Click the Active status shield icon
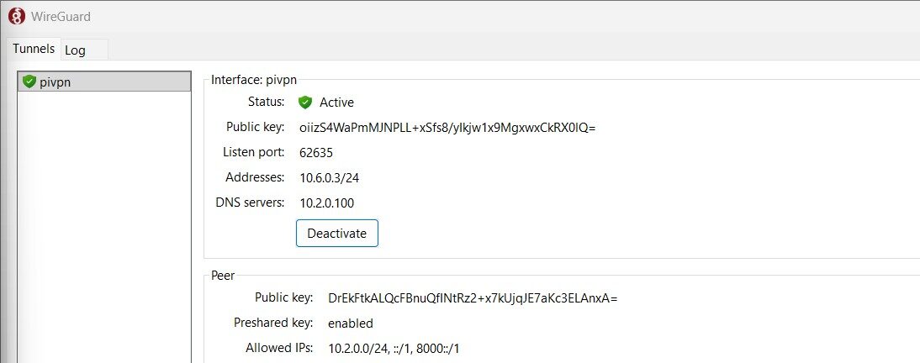This screenshot has height=363, width=920. (x=305, y=103)
